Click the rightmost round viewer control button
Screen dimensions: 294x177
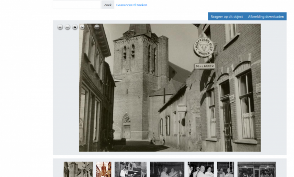pyautogui.click(x=97, y=27)
